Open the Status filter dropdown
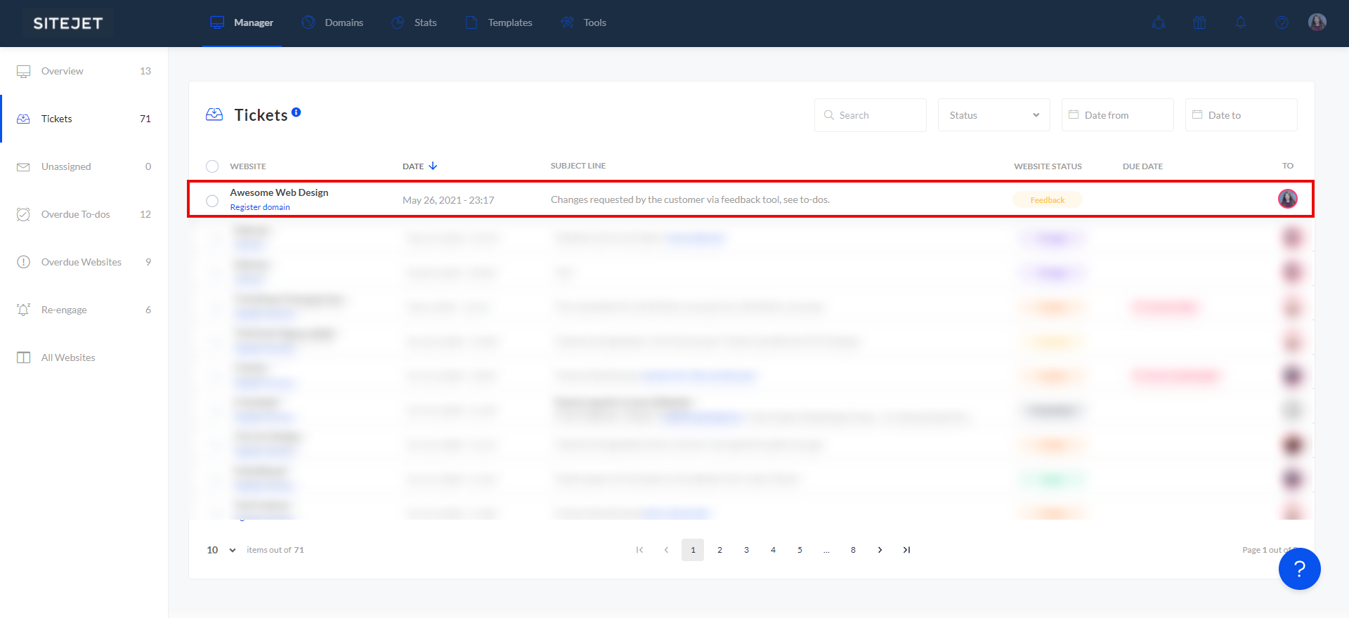This screenshot has width=1349, height=618. coord(993,115)
